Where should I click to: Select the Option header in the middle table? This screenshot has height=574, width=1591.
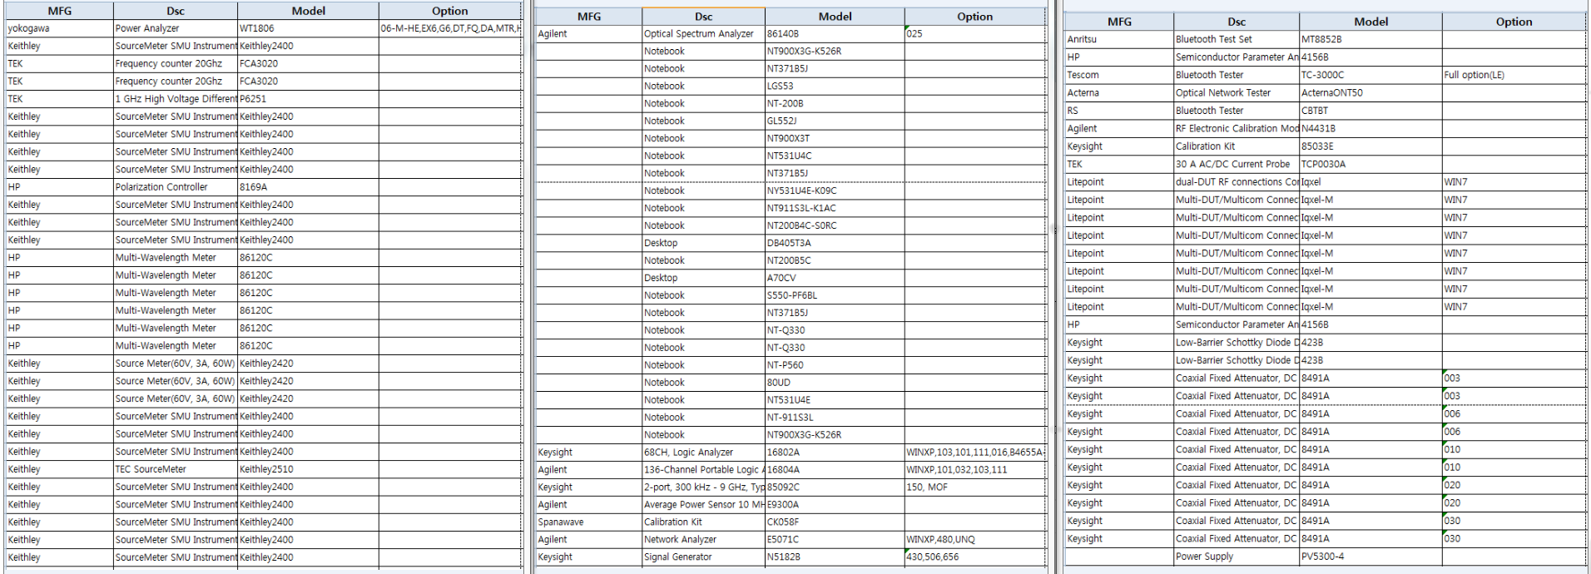pyautogui.click(x=974, y=17)
